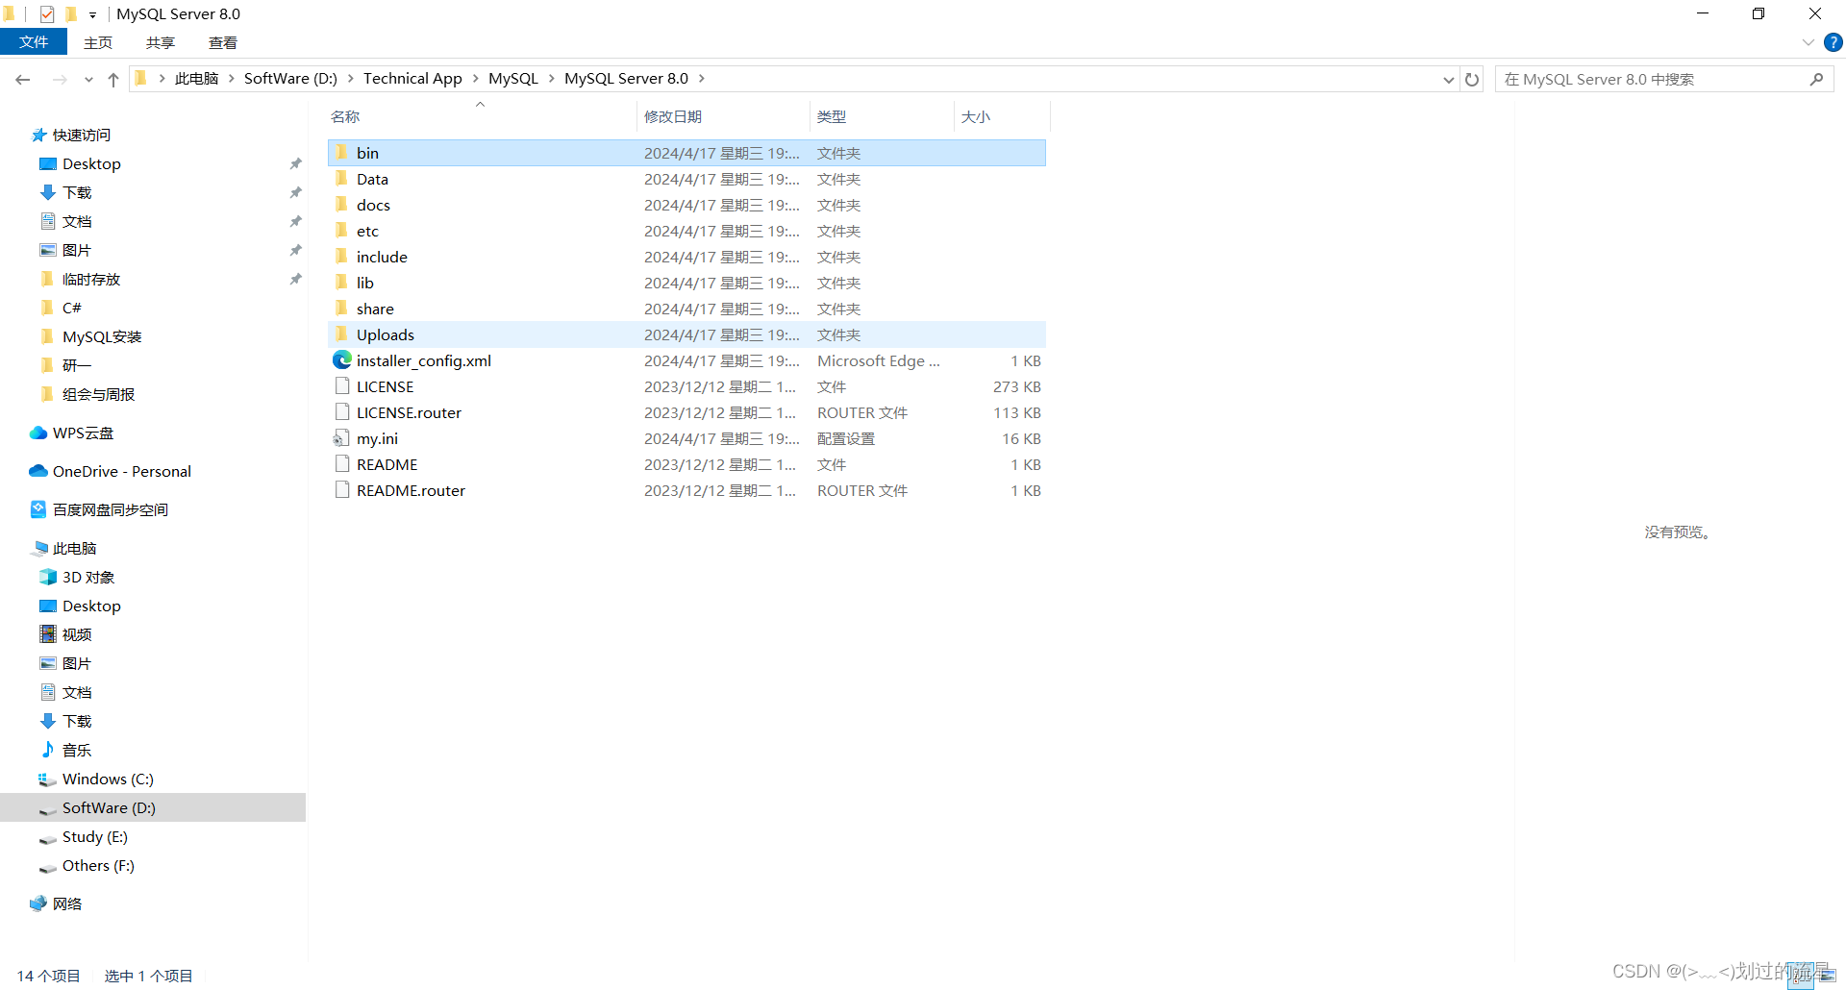The height and width of the screenshot is (990, 1846).
Task: Select the LICENSE file icon
Action: pyautogui.click(x=341, y=385)
